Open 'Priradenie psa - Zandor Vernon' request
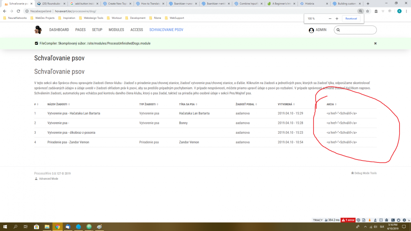Screen dimensions: 411x231 coord(68,142)
